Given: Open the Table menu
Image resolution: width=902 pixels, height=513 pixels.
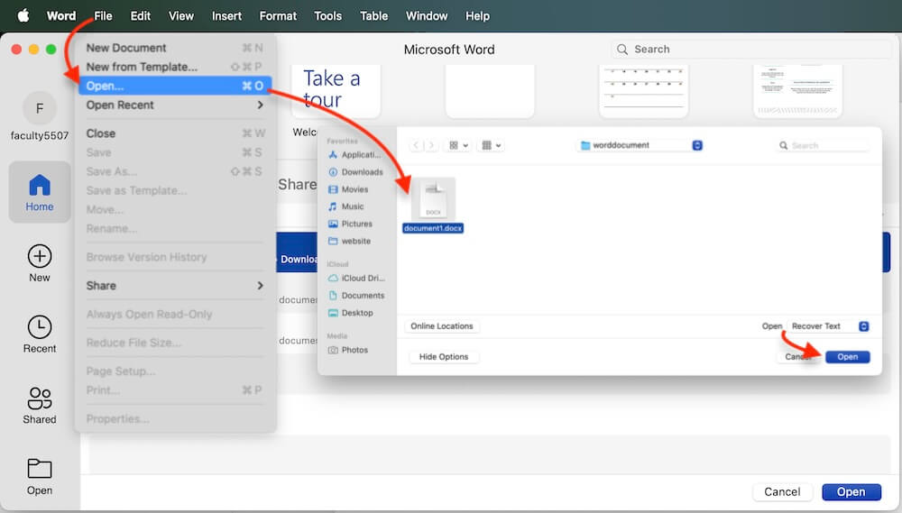Looking at the screenshot, I should tap(374, 15).
